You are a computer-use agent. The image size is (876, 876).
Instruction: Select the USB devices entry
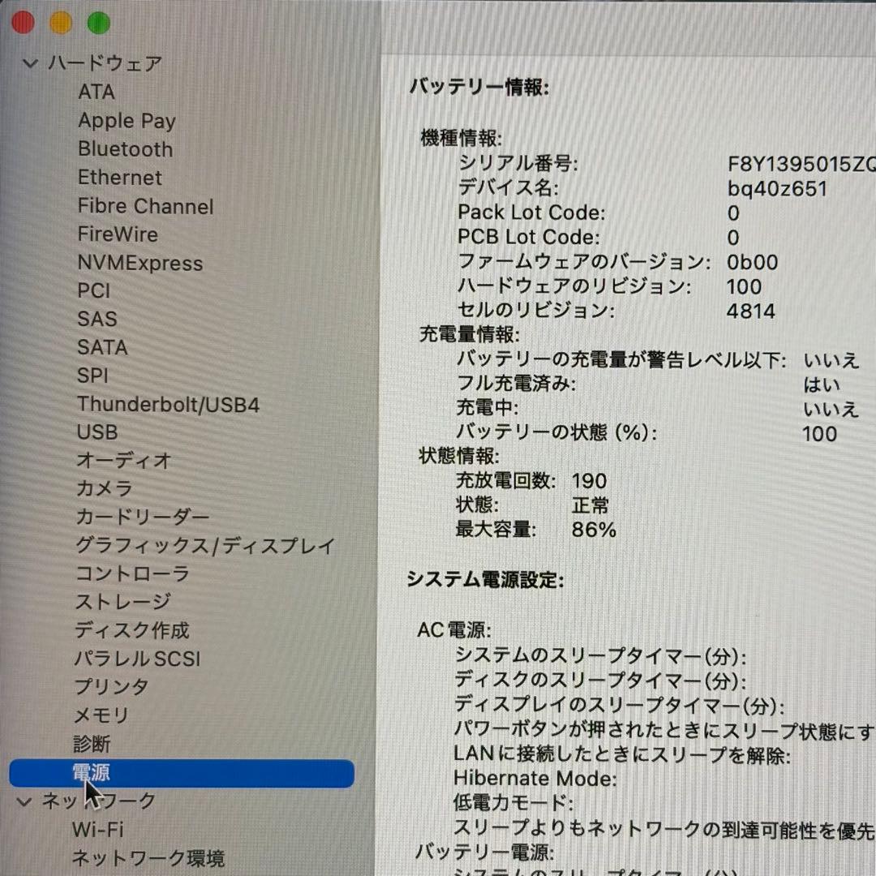[97, 432]
